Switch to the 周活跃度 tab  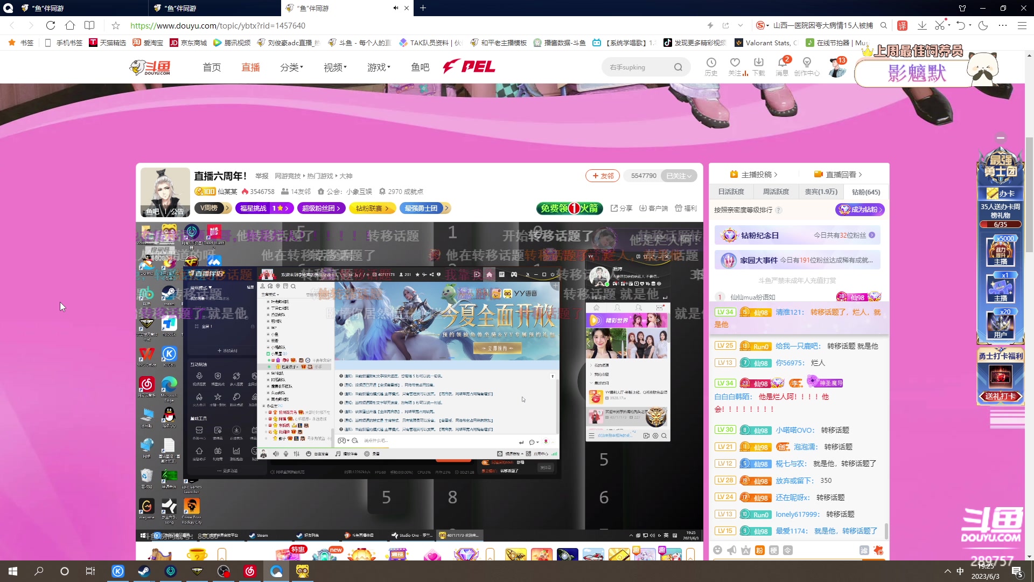[775, 192]
